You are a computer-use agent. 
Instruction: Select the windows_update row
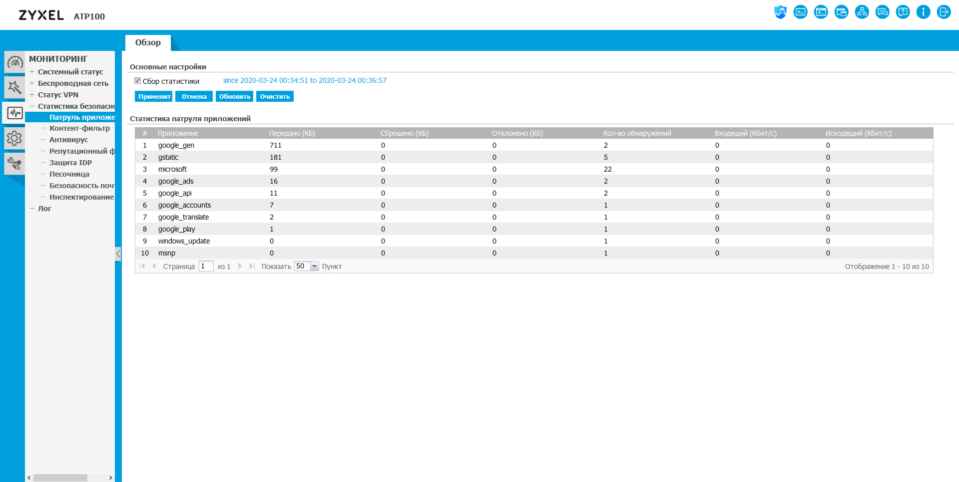point(534,241)
